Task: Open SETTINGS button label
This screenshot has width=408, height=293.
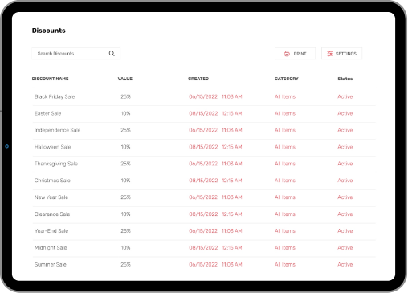Action: coord(346,54)
